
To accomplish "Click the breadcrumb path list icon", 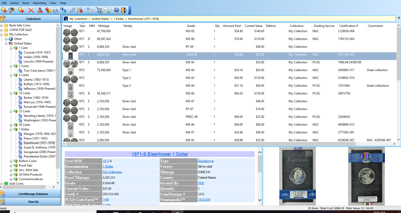I will pos(66,19).
